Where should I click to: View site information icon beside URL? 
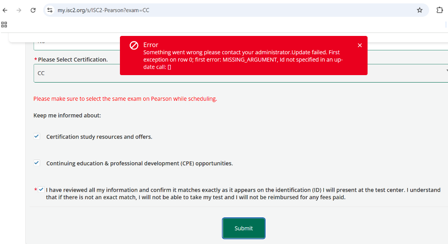(50, 10)
